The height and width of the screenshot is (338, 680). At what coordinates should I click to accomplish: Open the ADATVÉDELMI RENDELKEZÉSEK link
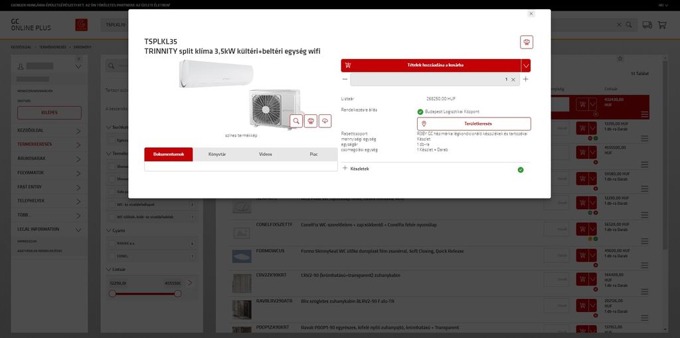[39, 251]
